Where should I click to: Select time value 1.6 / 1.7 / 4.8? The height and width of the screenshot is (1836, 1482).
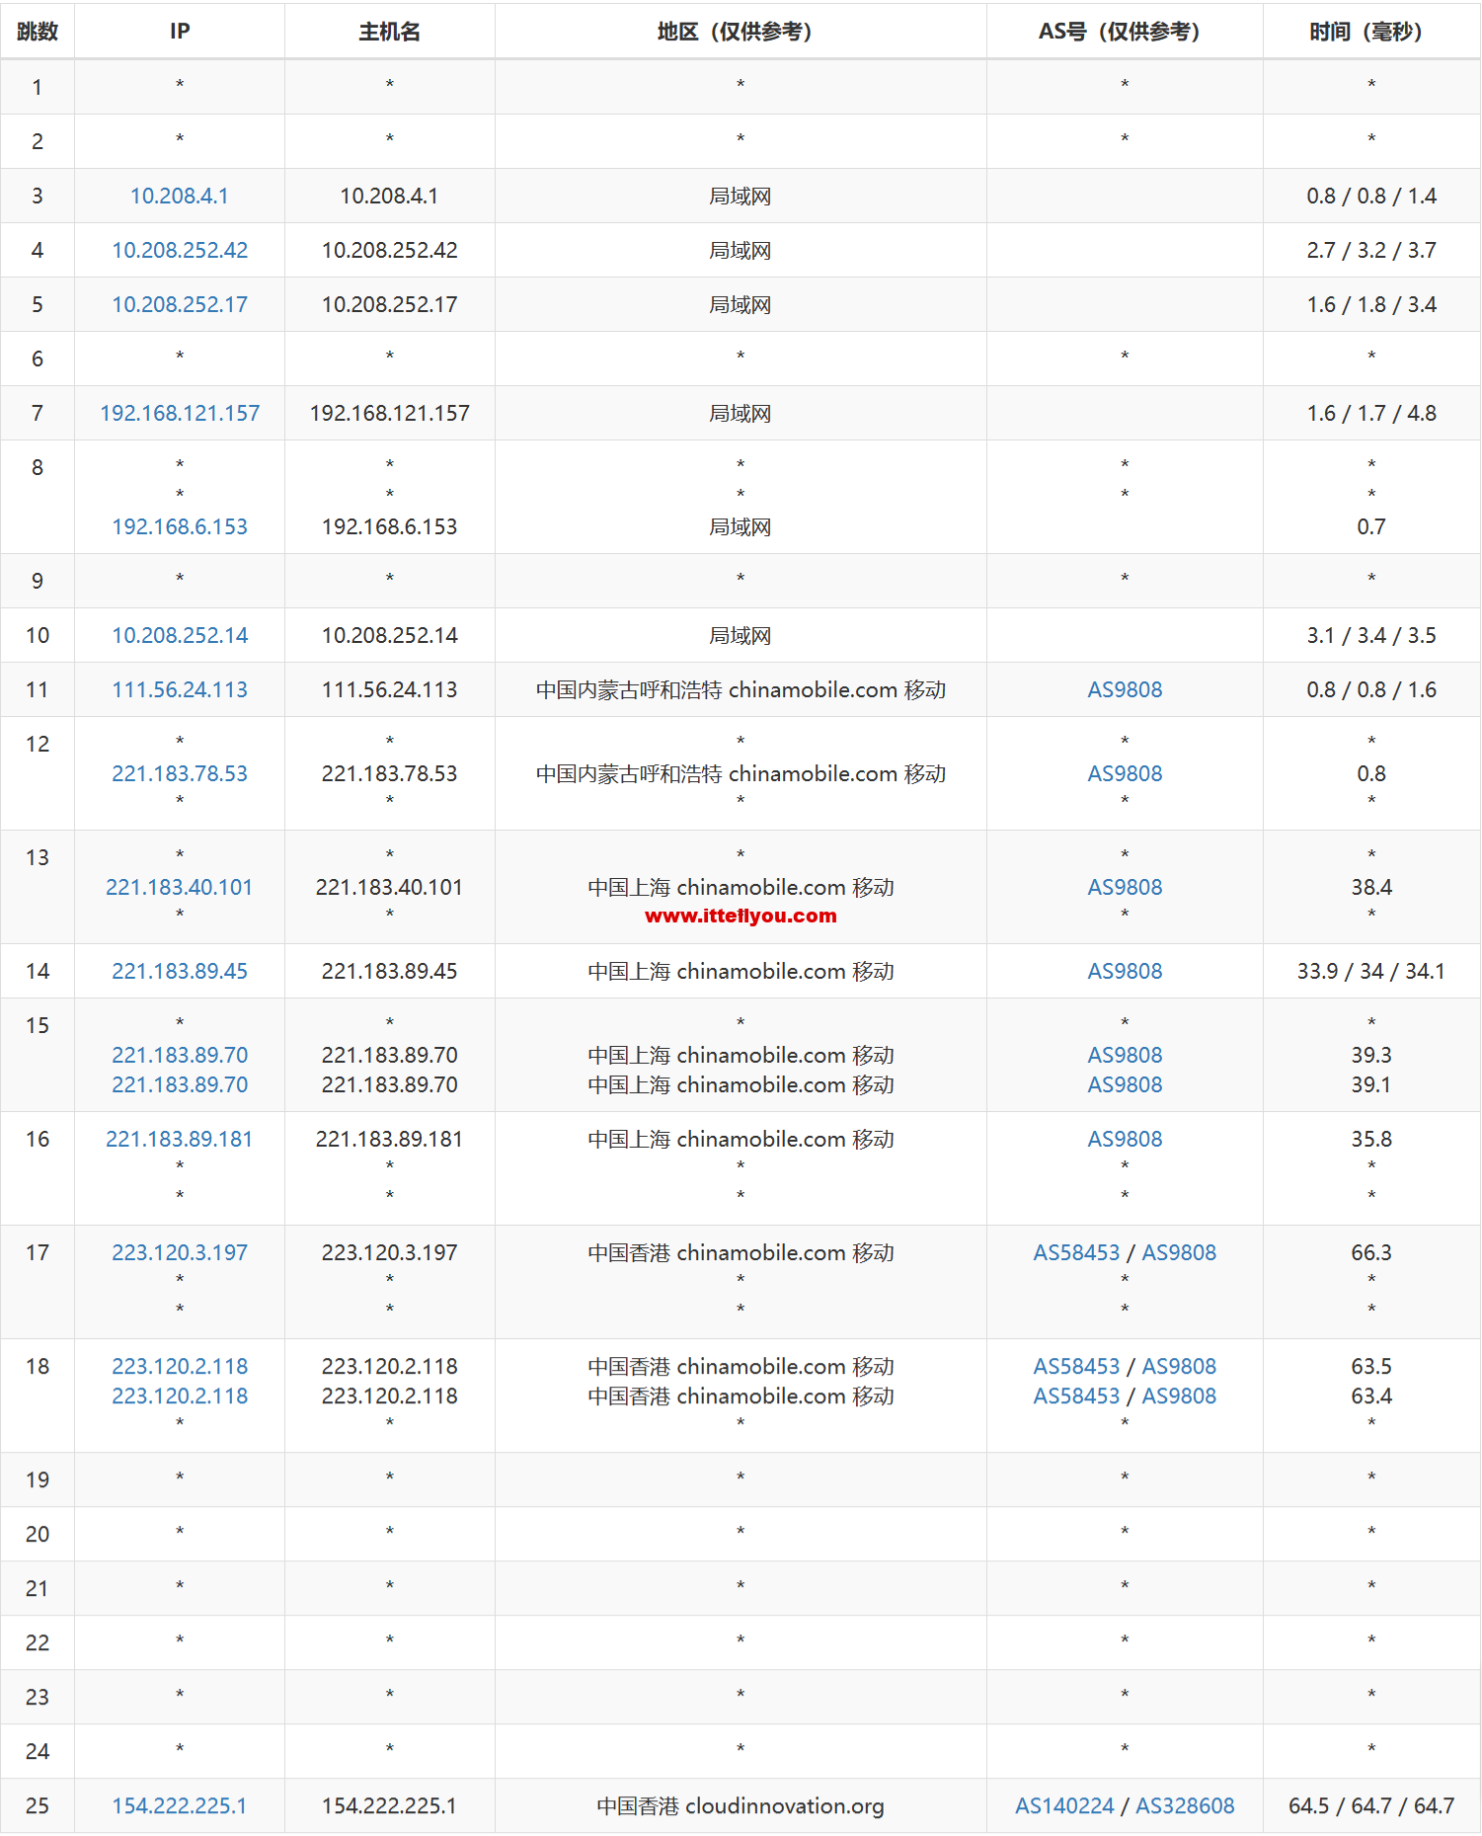[x=1371, y=413]
